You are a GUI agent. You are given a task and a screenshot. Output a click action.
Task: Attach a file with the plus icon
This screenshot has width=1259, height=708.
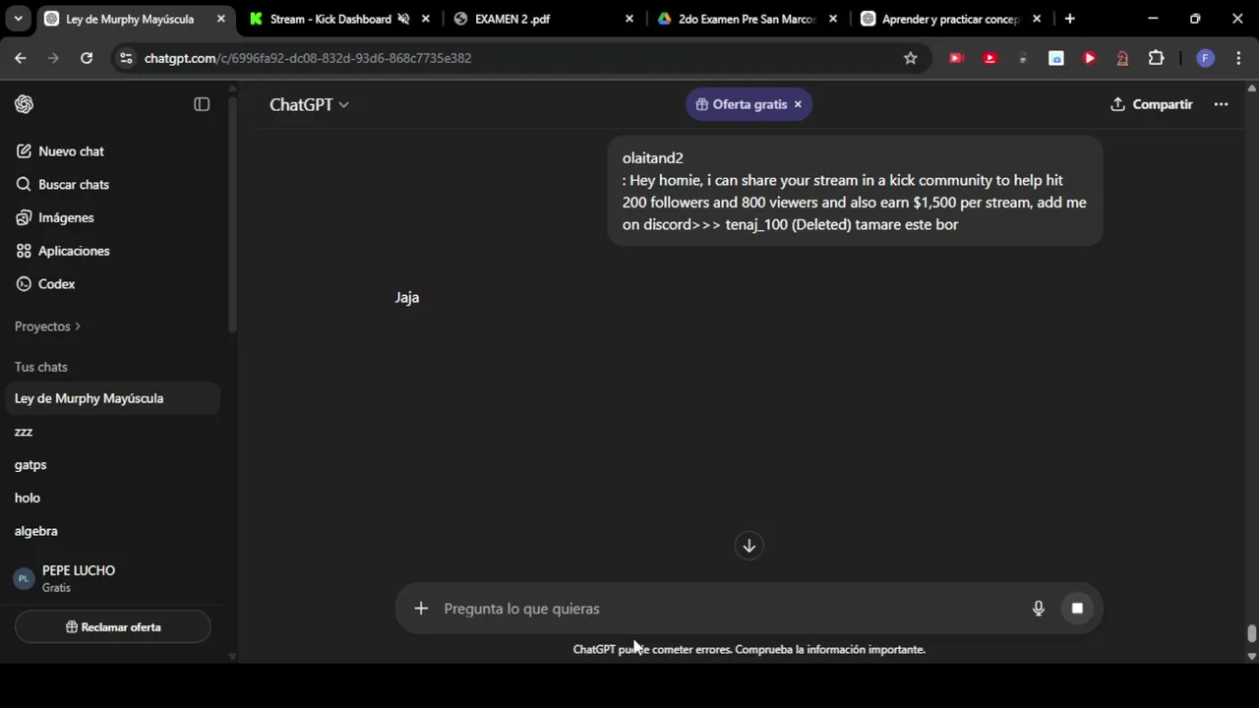click(421, 609)
